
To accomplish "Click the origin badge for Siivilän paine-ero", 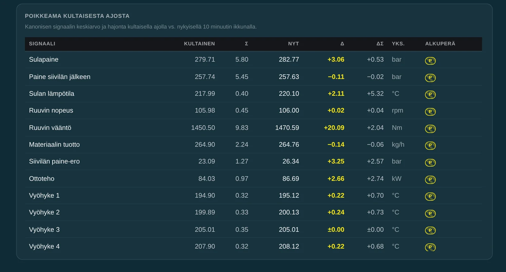I will 430,163.
